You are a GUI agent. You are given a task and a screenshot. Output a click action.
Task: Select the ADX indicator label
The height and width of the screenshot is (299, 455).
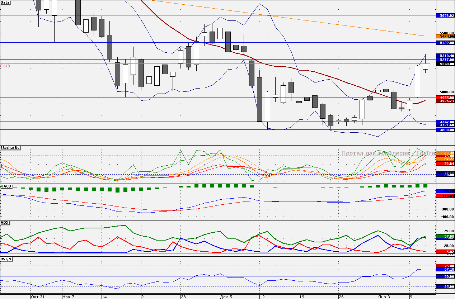pos(5,223)
